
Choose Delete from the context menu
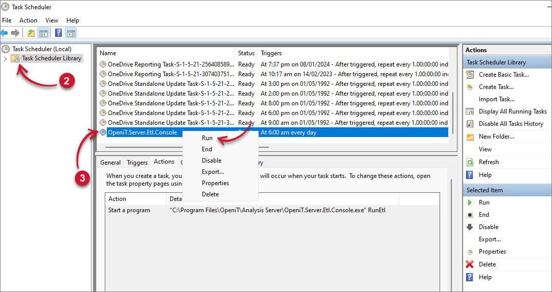click(x=210, y=194)
